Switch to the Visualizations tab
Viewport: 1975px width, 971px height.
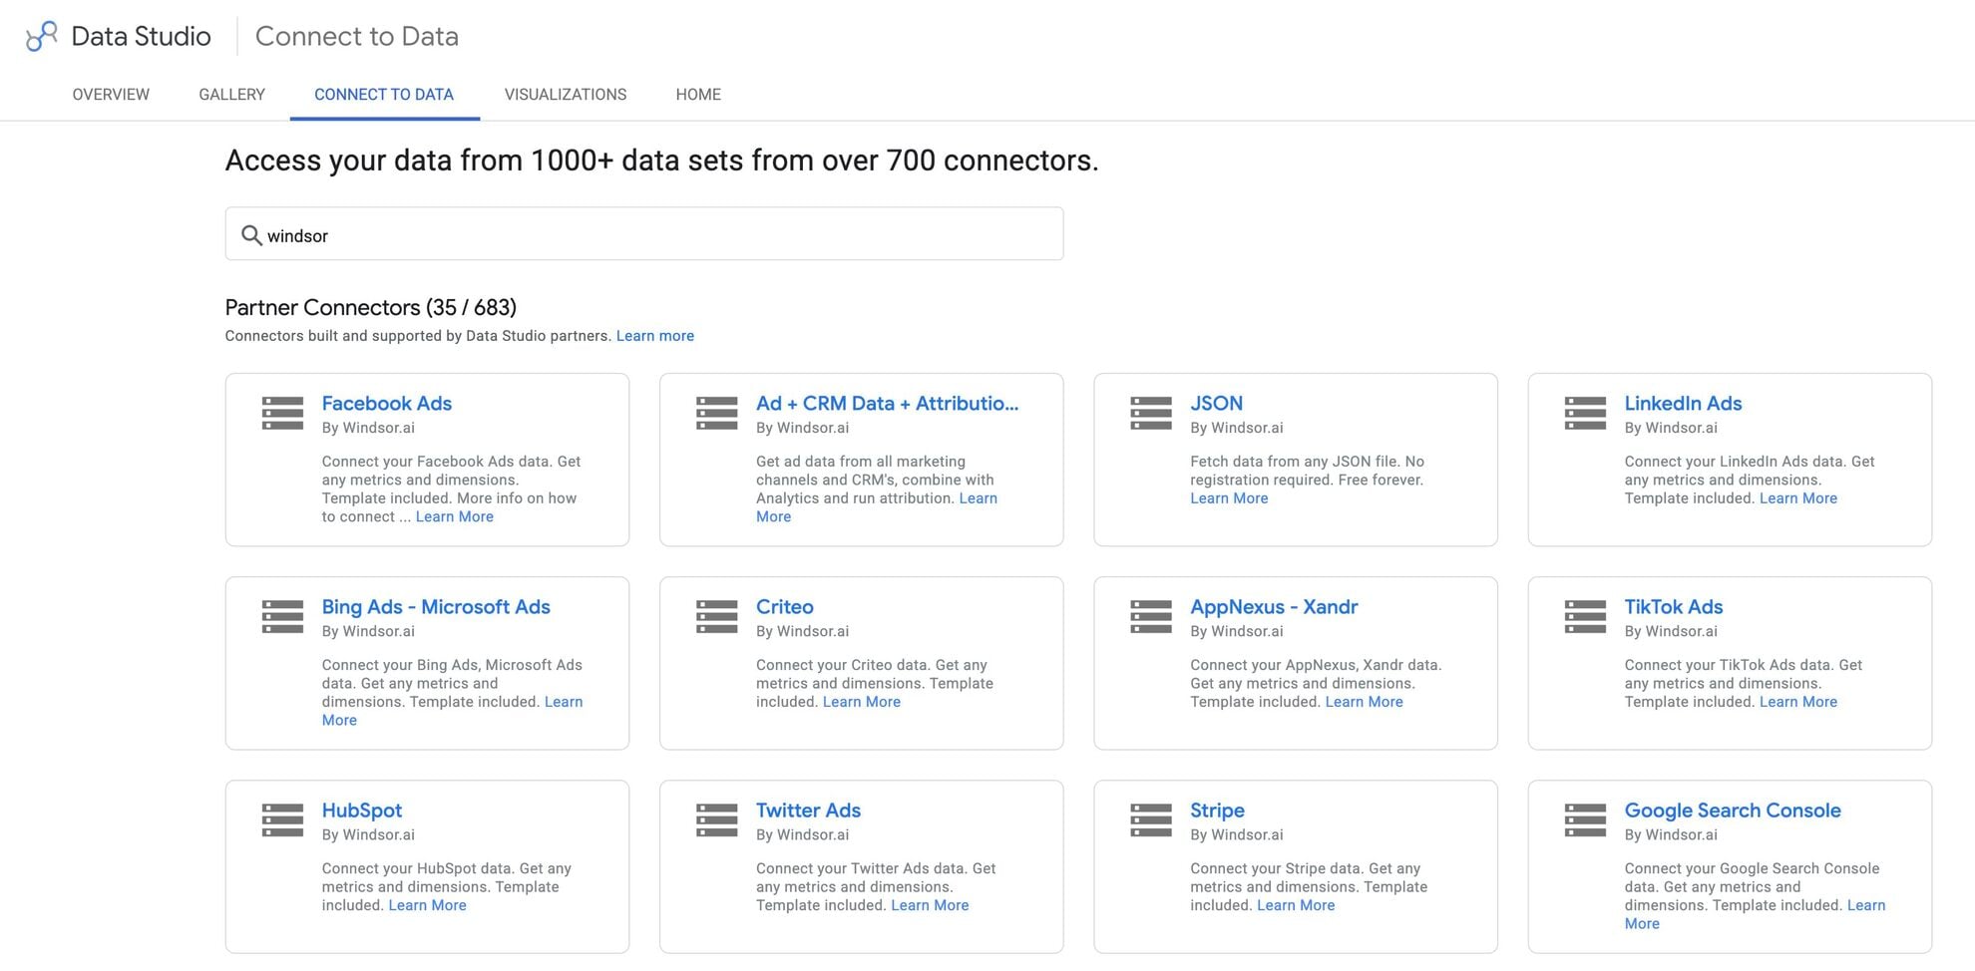tap(566, 94)
